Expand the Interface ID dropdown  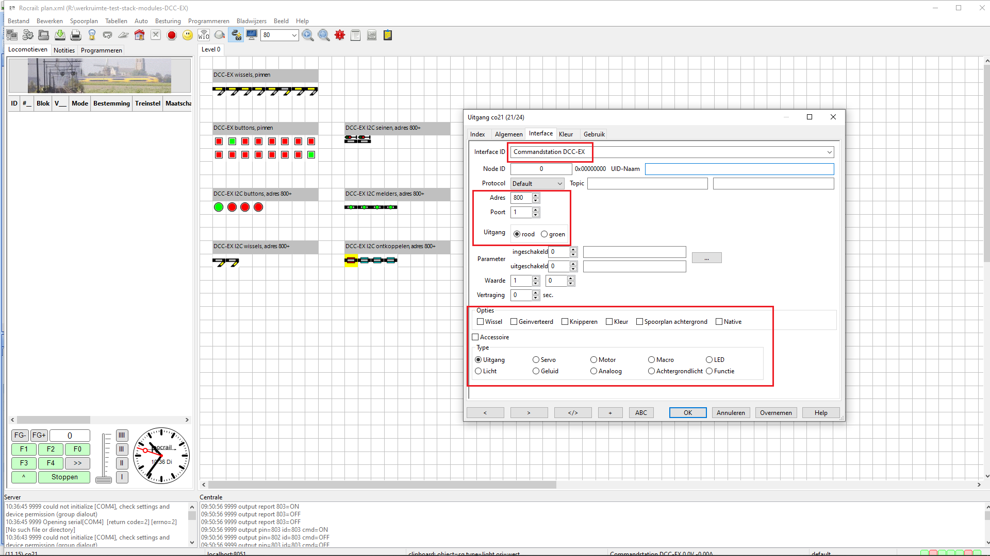[x=829, y=152]
